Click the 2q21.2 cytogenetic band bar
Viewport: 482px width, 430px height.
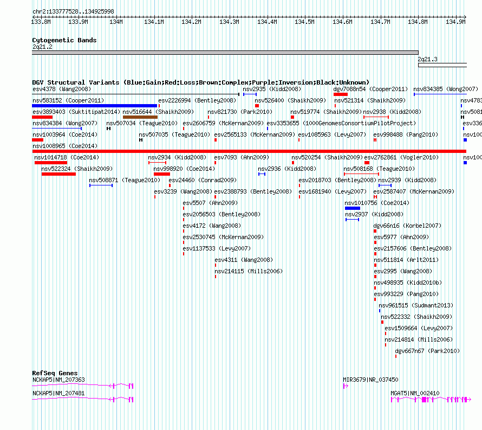click(225, 53)
